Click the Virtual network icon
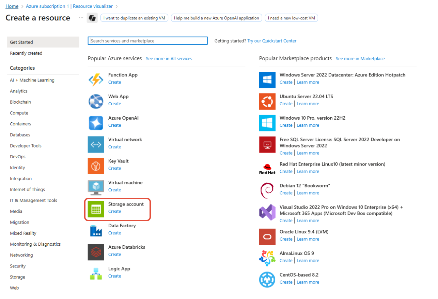Screen dimensions: 438x299 pyautogui.click(x=96, y=144)
